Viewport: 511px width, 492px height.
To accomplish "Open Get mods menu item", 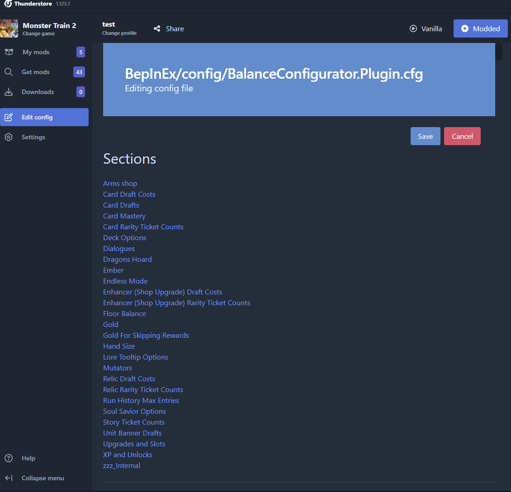I will pyautogui.click(x=44, y=72).
